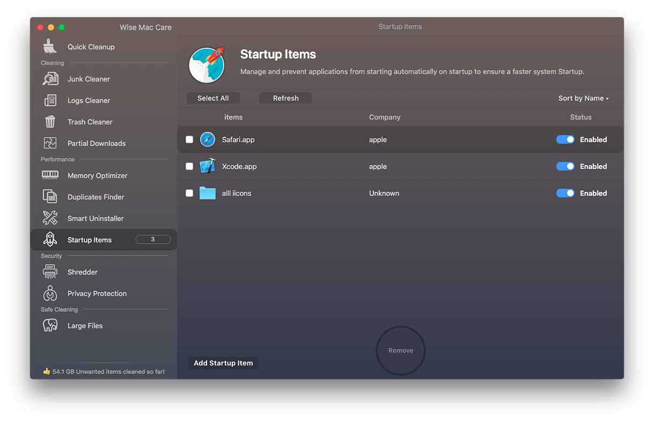
Task: Click the Logs Cleaner document icon
Action: (50, 100)
